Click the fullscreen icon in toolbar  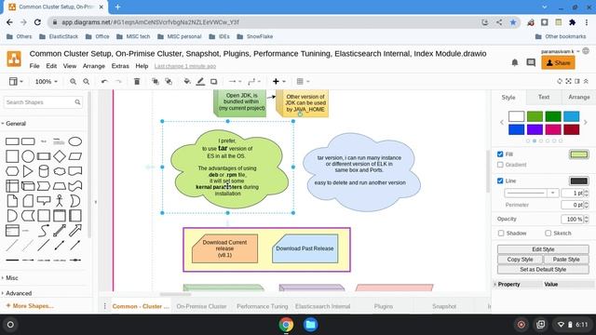click(568, 81)
